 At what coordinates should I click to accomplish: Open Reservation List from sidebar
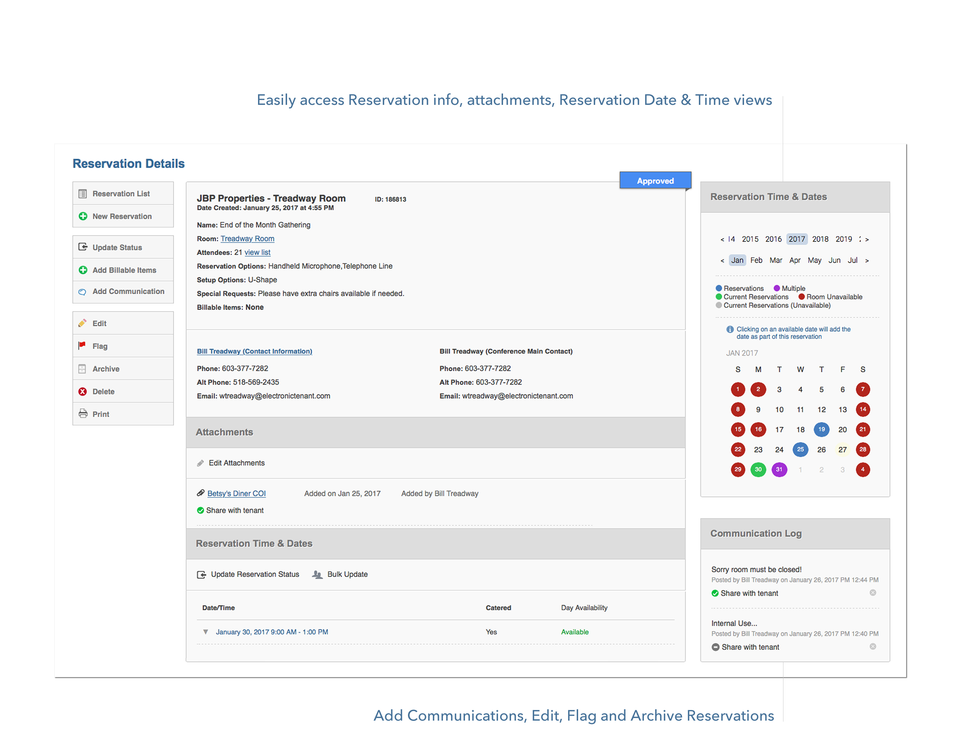tap(123, 194)
